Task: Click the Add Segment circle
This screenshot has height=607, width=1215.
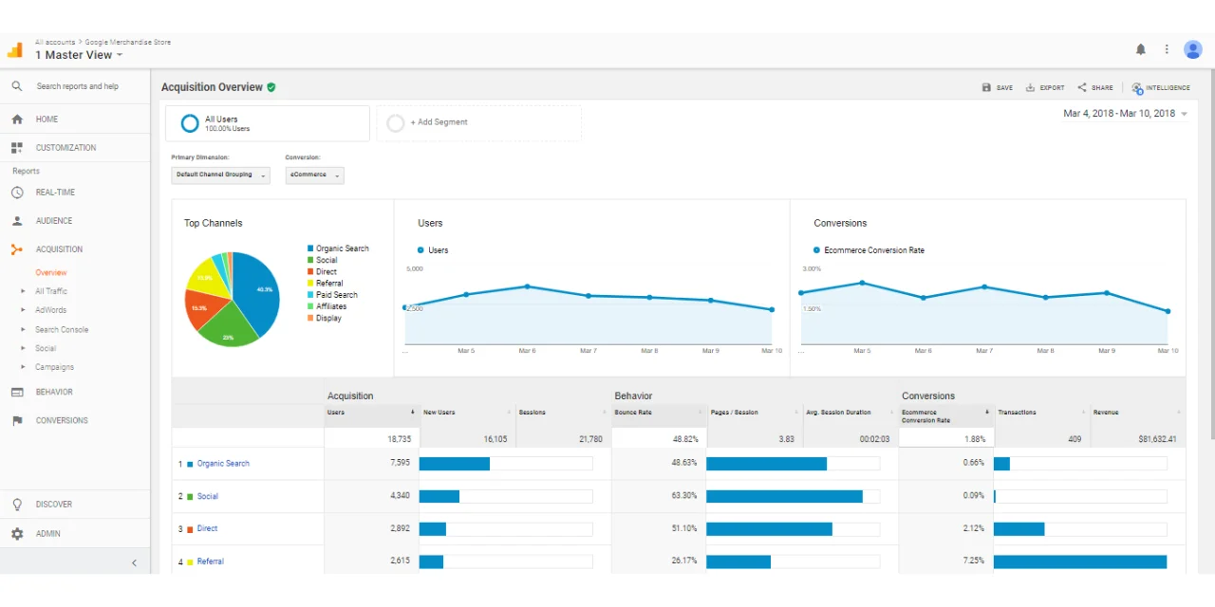Action: [x=395, y=123]
